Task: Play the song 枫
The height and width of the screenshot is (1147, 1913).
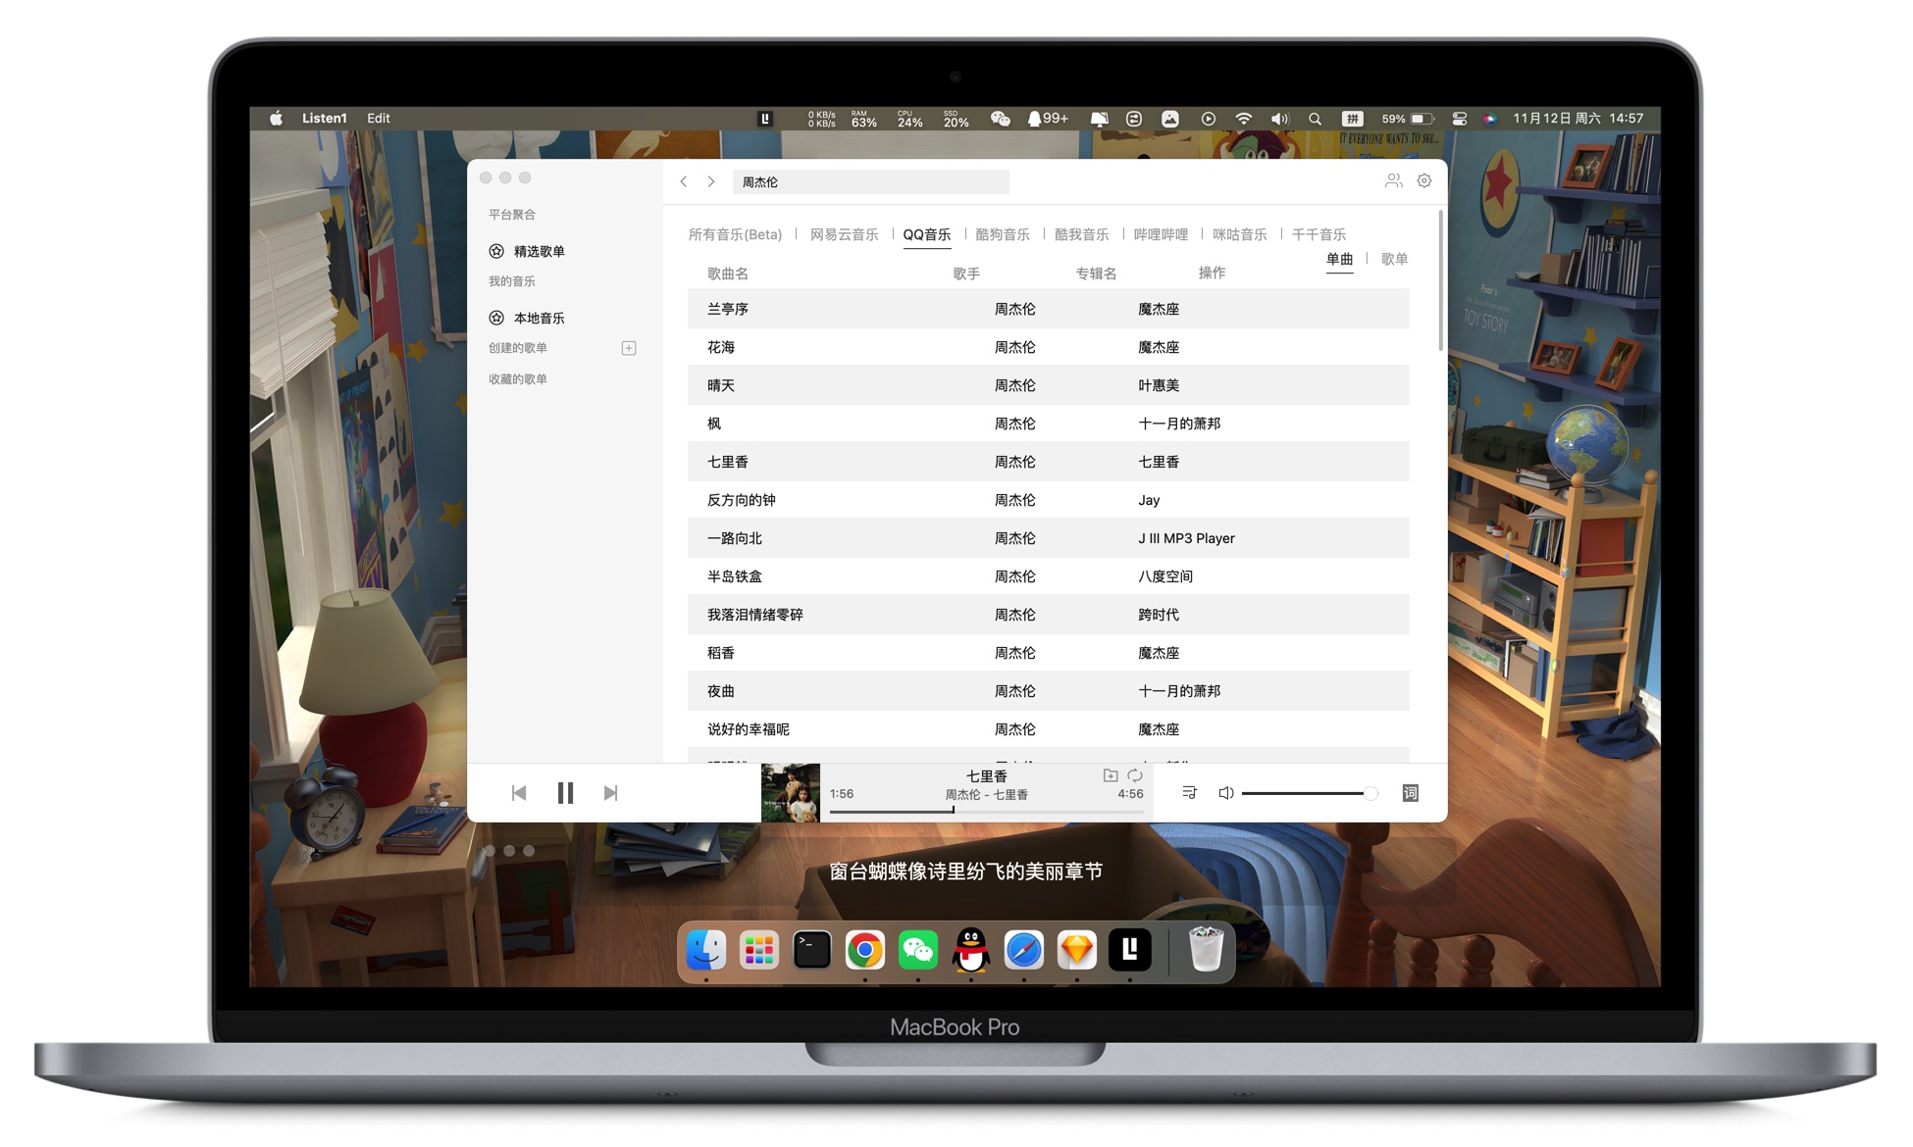Action: pyautogui.click(x=714, y=424)
